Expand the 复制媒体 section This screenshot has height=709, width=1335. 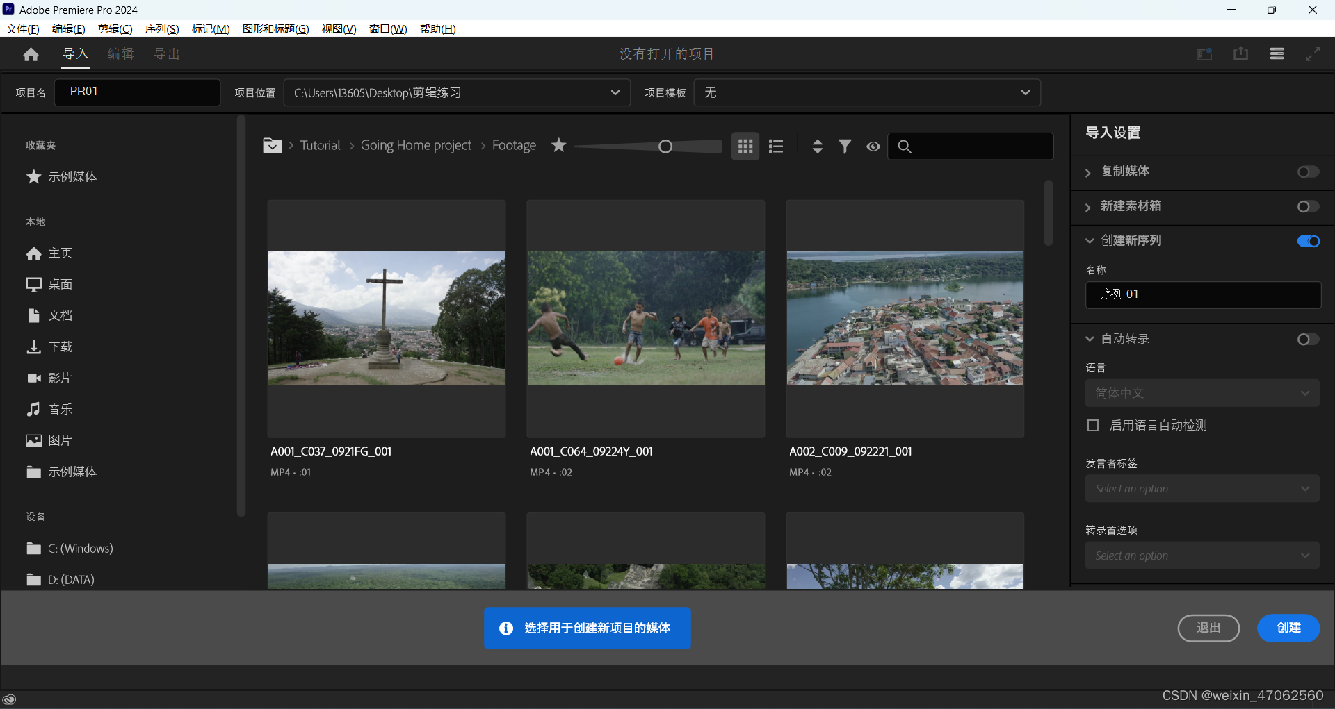point(1088,172)
